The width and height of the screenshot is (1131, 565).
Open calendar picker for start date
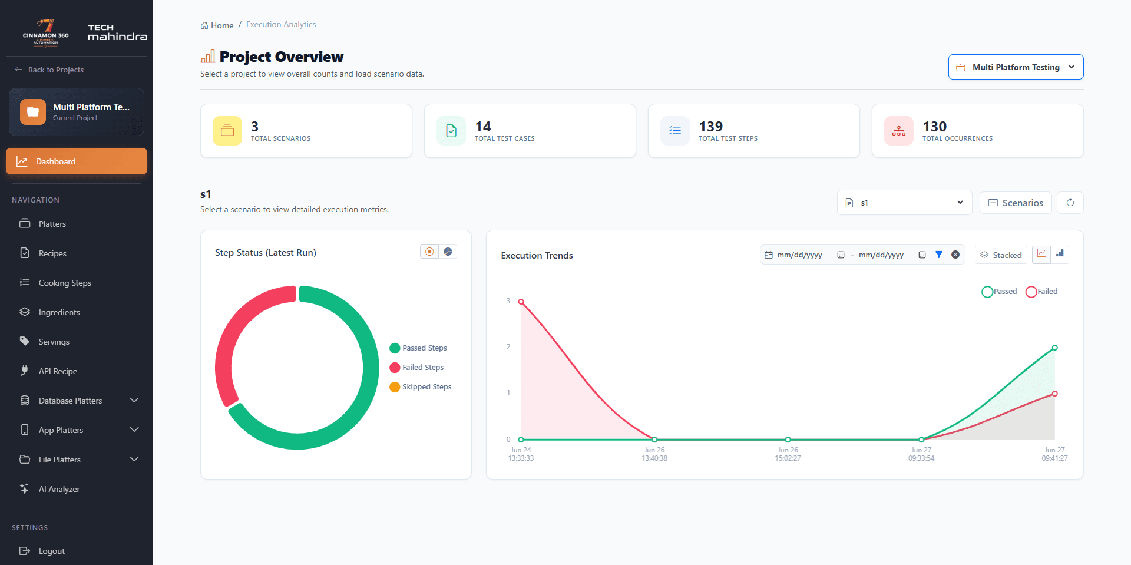(841, 255)
